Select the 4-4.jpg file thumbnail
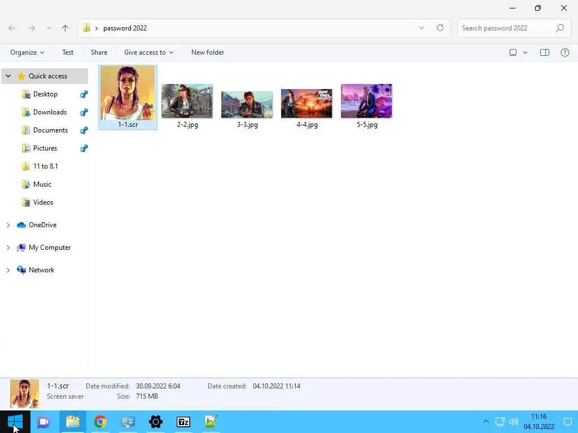578x433 pixels. [x=306, y=104]
